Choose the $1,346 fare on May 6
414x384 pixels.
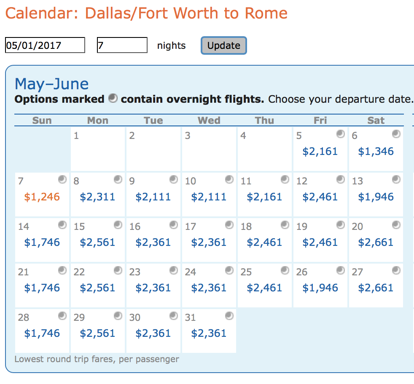click(375, 151)
